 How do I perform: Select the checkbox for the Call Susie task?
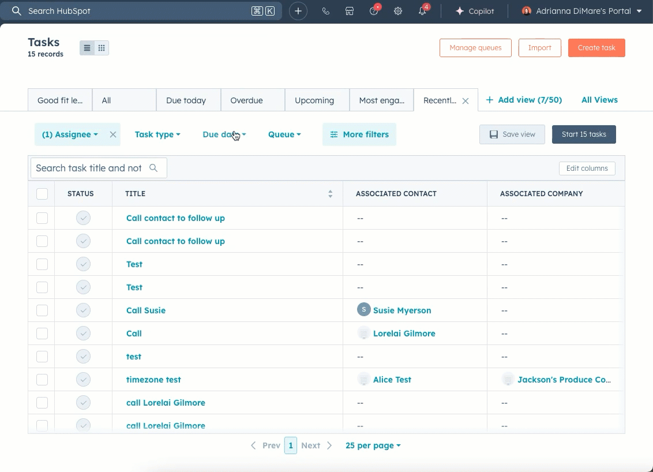click(x=42, y=310)
